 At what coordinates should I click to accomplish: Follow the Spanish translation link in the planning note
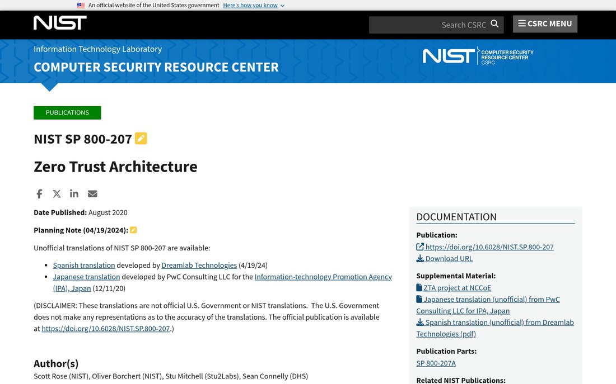point(84,266)
